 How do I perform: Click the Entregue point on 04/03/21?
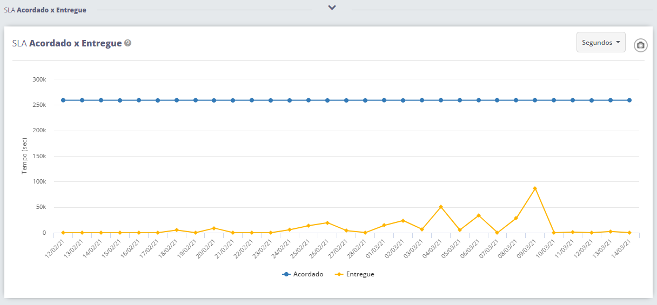(441, 207)
